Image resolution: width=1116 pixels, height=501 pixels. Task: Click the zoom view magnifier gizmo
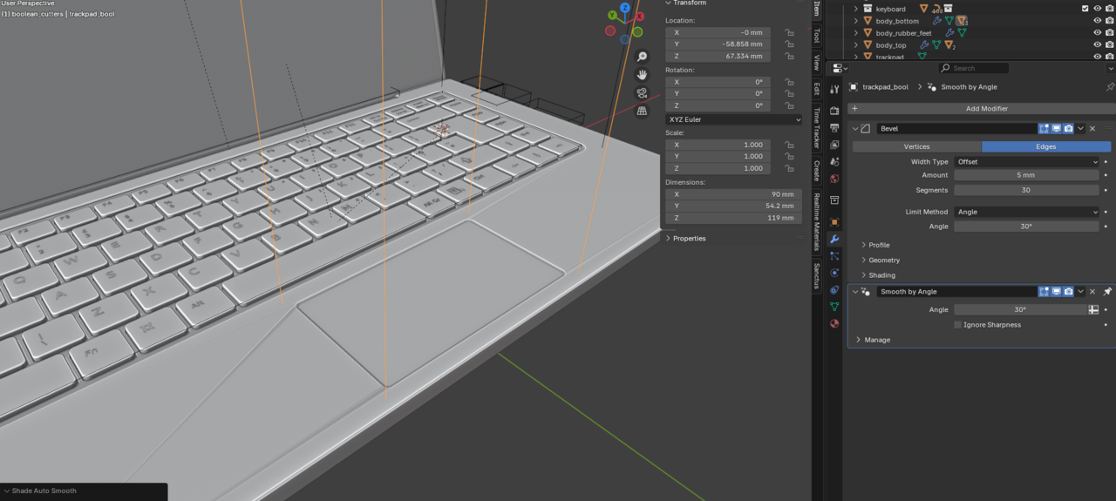pos(642,57)
